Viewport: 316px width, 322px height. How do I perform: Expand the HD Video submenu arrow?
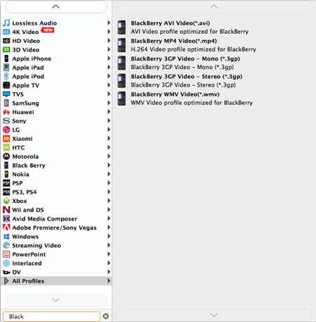click(109, 41)
